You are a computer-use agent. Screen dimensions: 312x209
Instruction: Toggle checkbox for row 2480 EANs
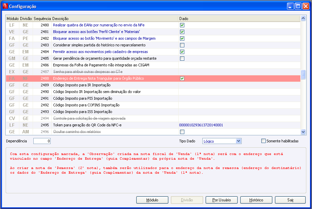182,25
